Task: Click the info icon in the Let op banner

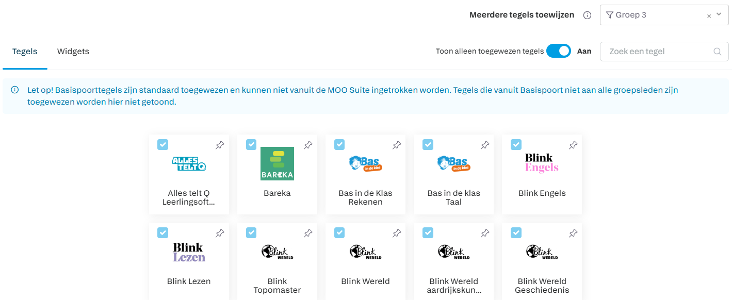Action: tap(15, 90)
